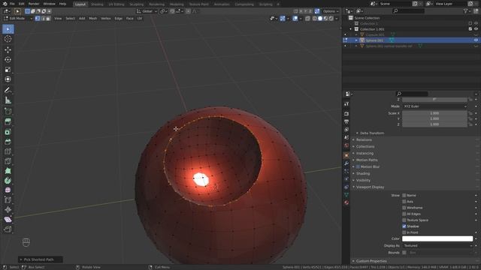Select the Select Box tool

point(8,29)
